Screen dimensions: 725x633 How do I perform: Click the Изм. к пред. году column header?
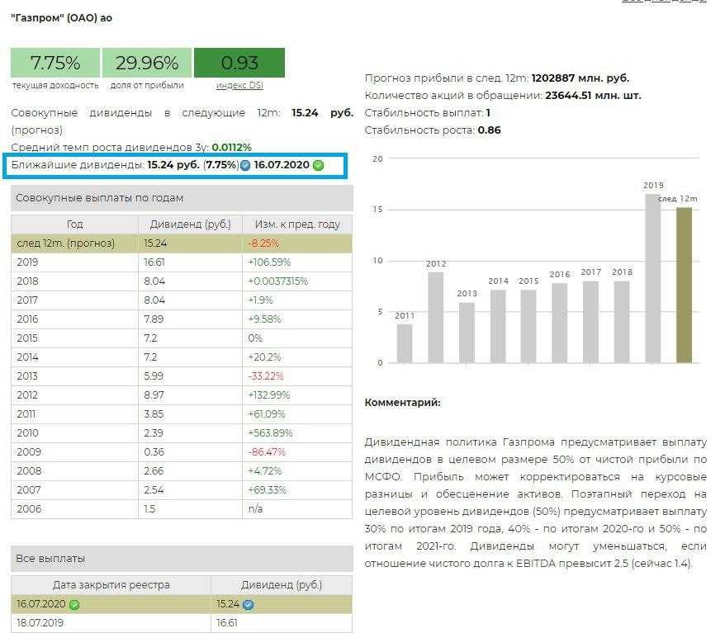(297, 224)
